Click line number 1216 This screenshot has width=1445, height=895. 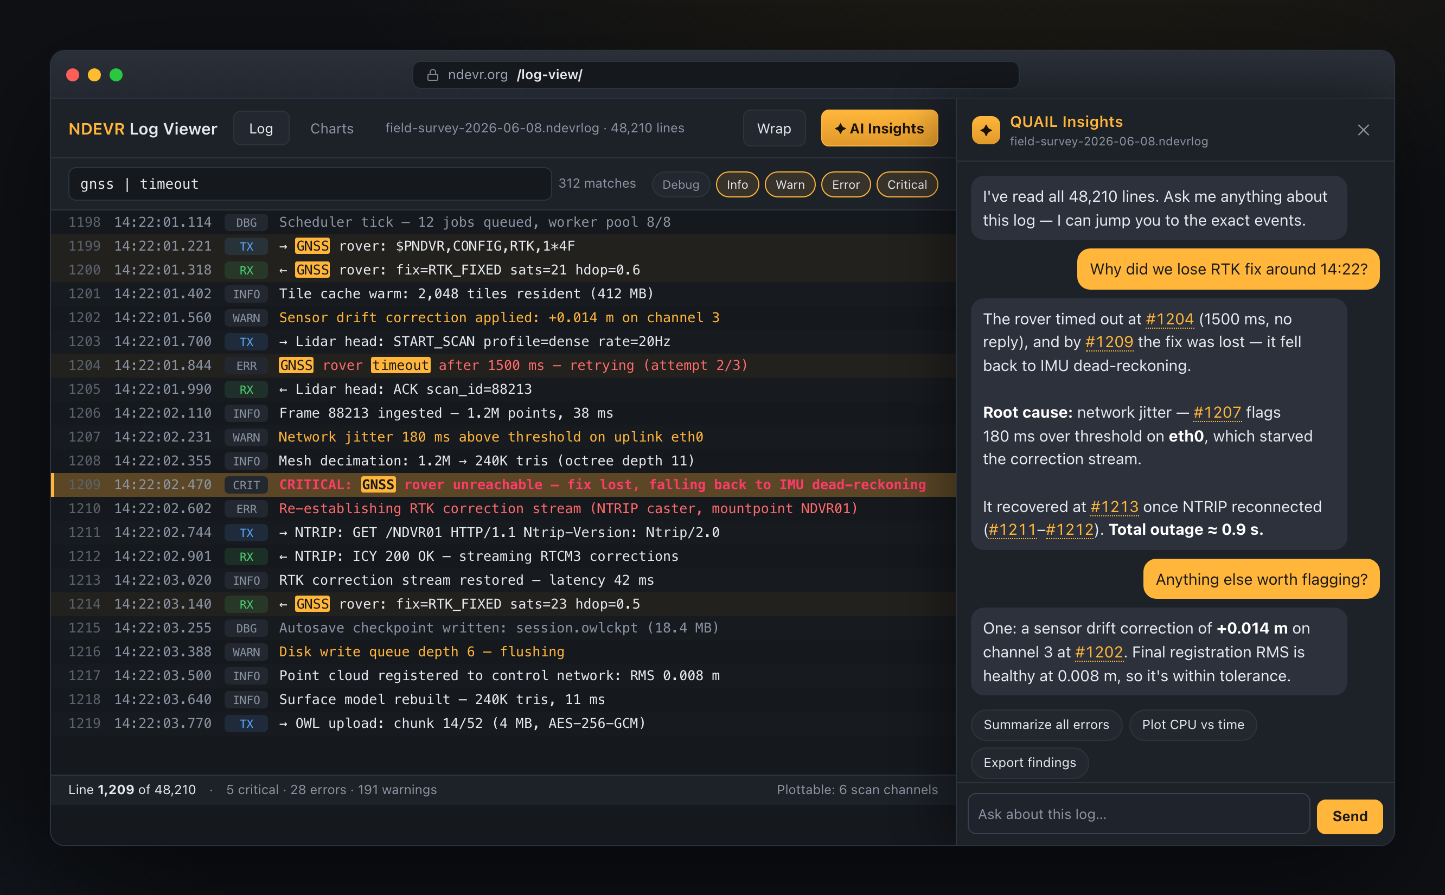tap(85, 651)
